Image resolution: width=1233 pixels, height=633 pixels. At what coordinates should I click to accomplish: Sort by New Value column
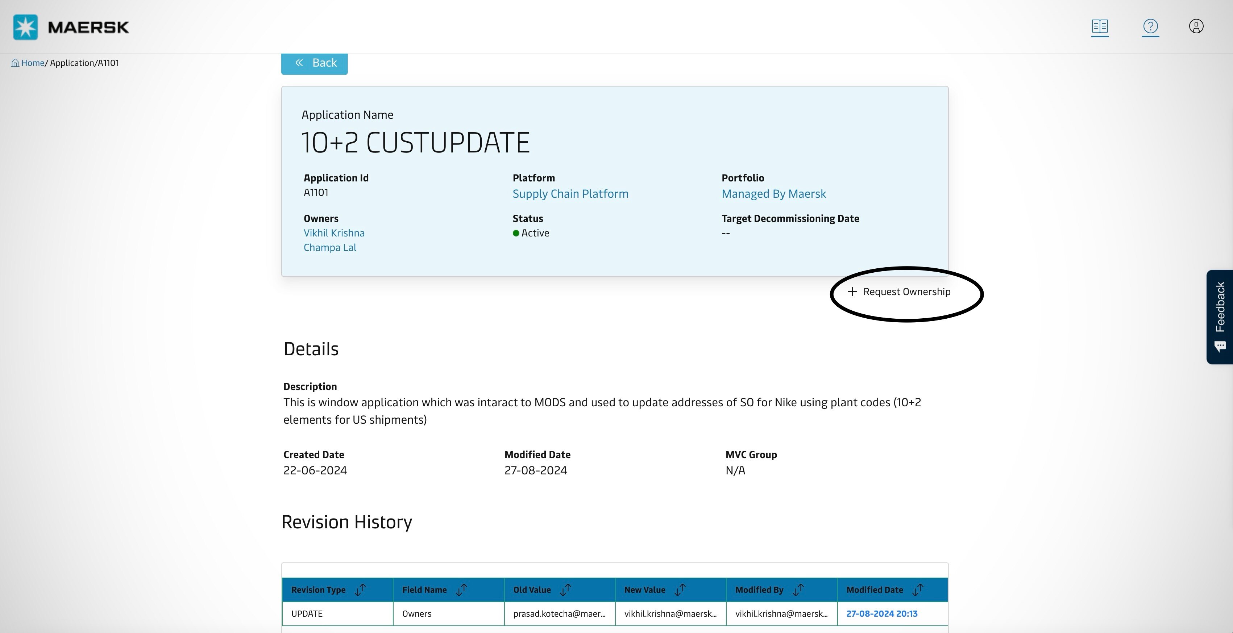point(680,590)
